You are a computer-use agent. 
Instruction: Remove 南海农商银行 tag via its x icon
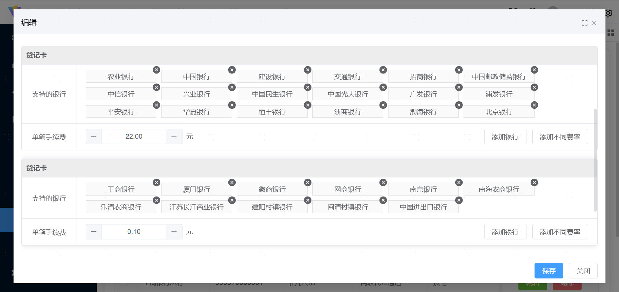click(534, 183)
